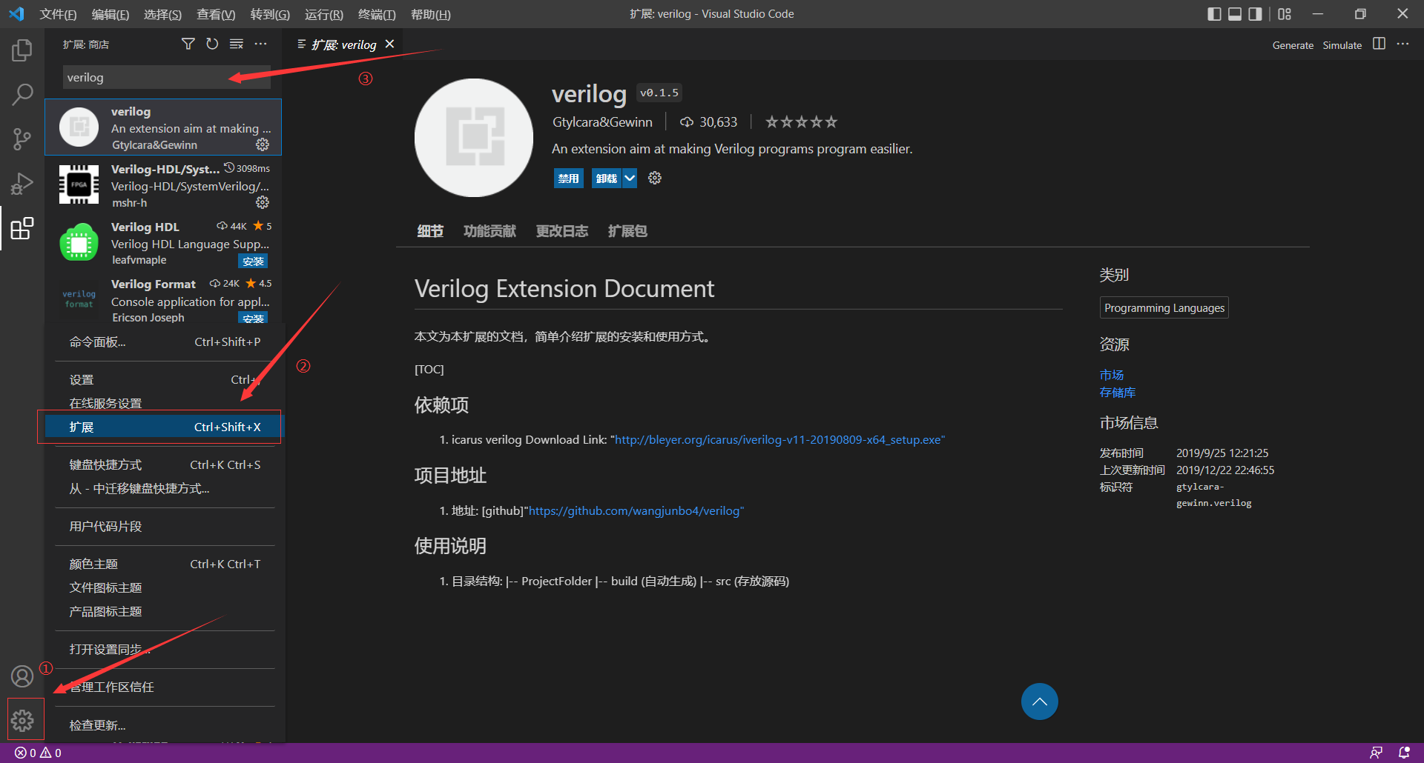The height and width of the screenshot is (763, 1424).
Task: Select the Extensions icon in the activity bar
Action: (22, 228)
